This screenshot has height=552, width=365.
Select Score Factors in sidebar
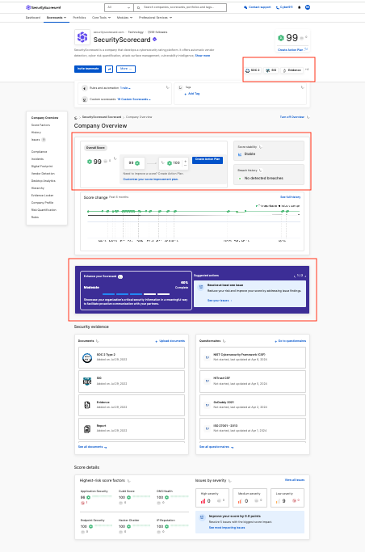41,125
